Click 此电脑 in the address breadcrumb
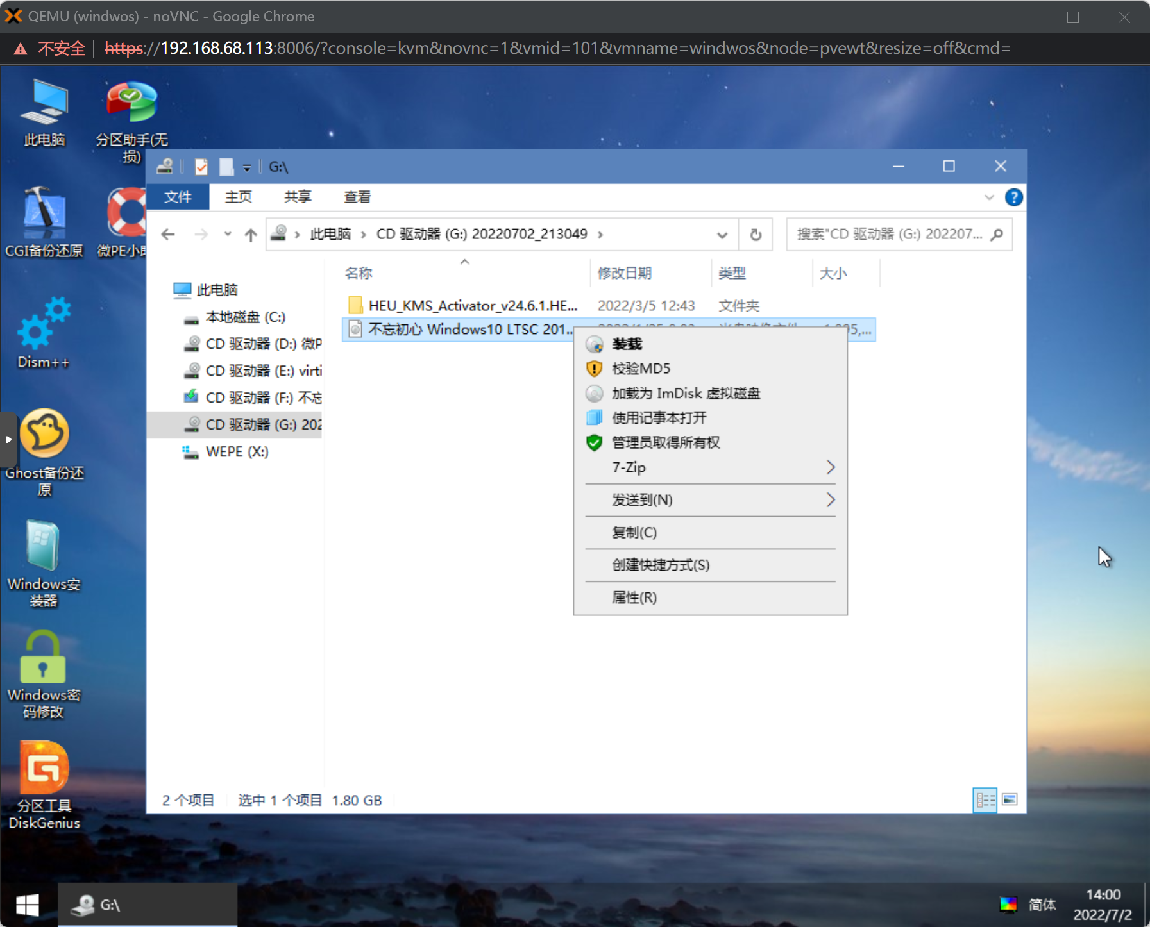Viewport: 1150px width, 927px height. 330,234
